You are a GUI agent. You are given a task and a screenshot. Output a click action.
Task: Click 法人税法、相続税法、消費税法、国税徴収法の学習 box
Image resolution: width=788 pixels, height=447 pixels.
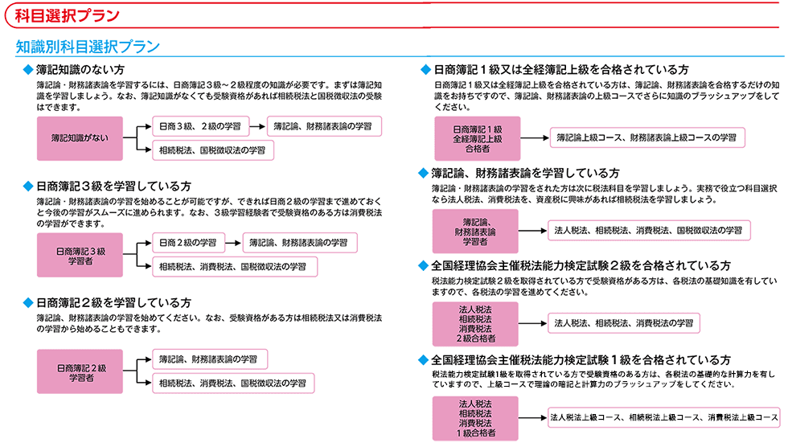pos(648,230)
